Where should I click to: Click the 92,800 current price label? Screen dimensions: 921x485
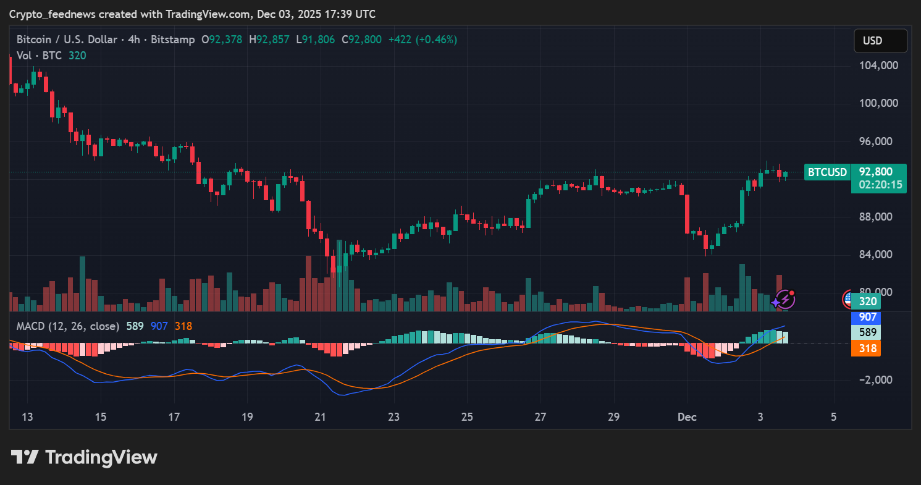tap(880, 172)
